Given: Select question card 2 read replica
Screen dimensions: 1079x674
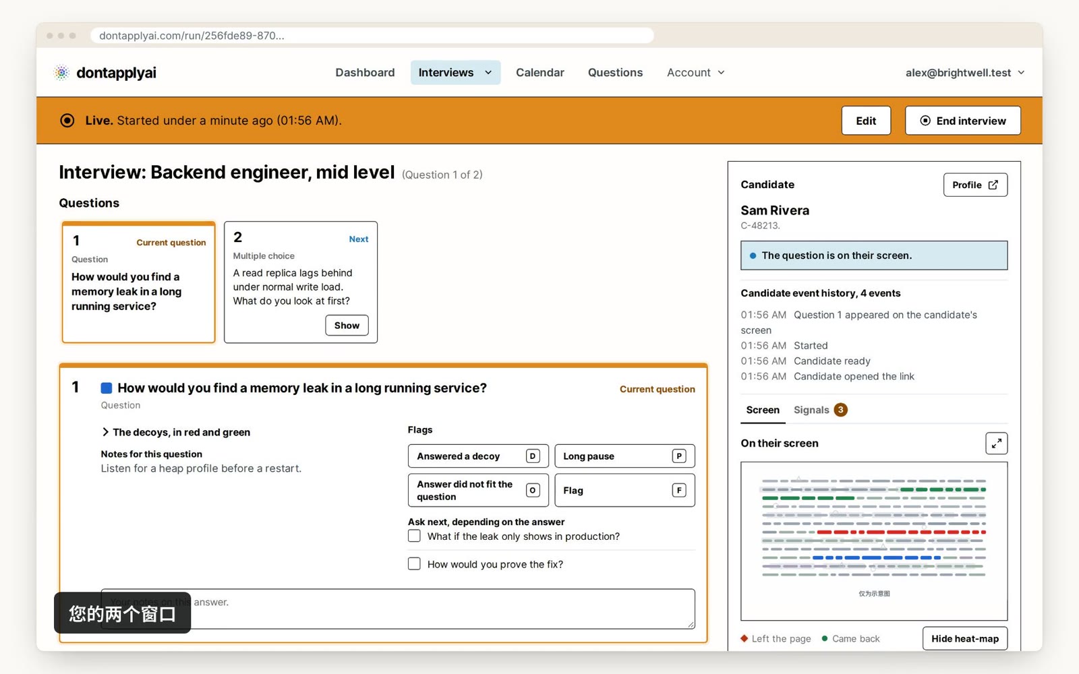Looking at the screenshot, I should (x=301, y=282).
